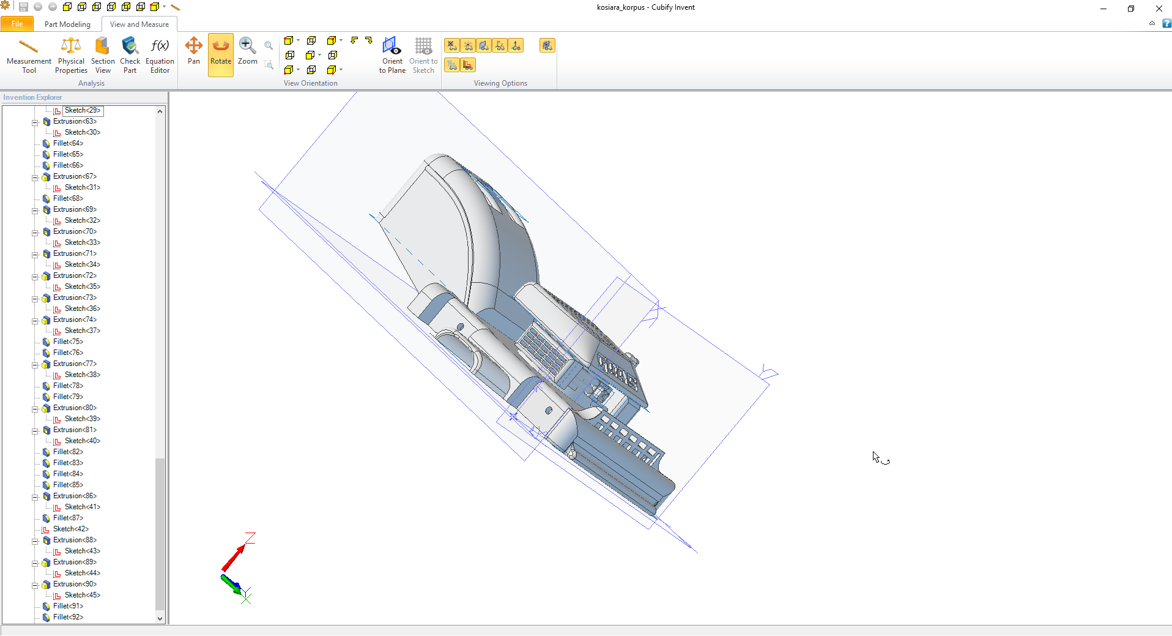The width and height of the screenshot is (1172, 636).
Task: Open the help question mark icon
Action: click(x=1166, y=23)
